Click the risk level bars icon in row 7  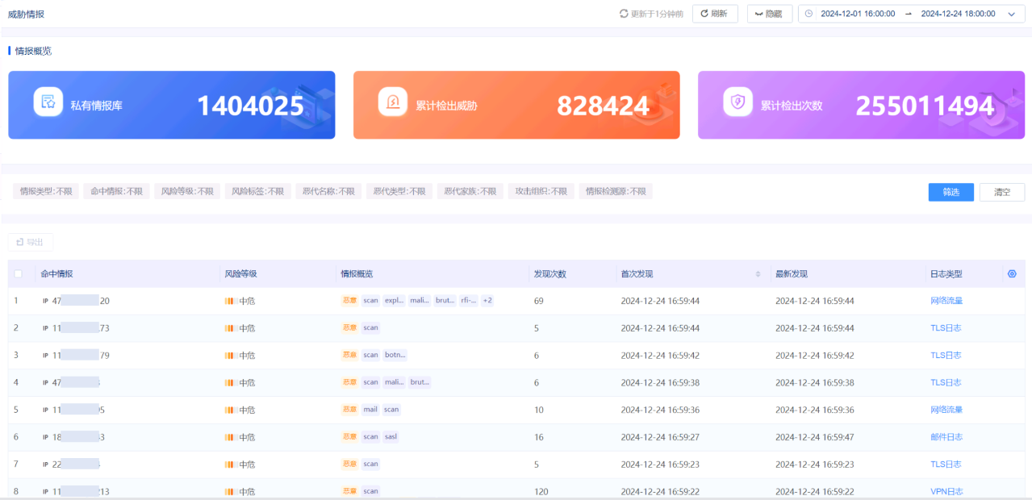[230, 465]
